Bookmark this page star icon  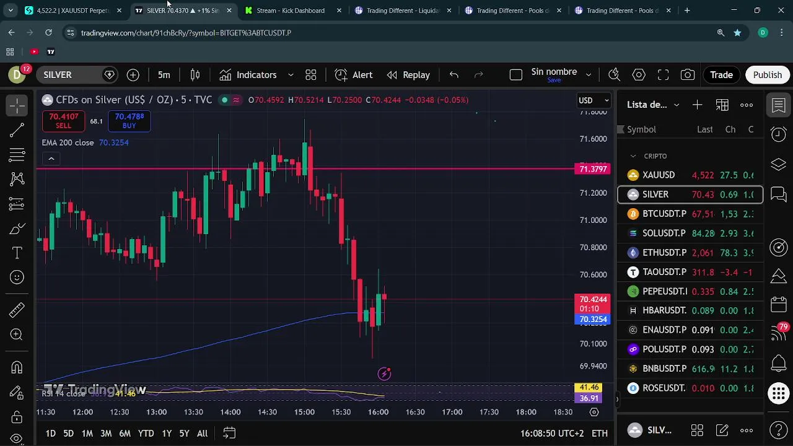(737, 33)
